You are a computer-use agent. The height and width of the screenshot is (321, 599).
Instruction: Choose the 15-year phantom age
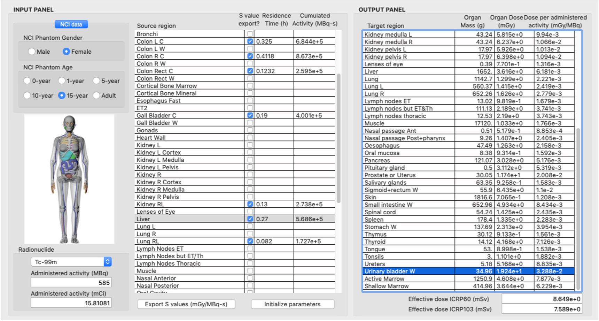62,95
